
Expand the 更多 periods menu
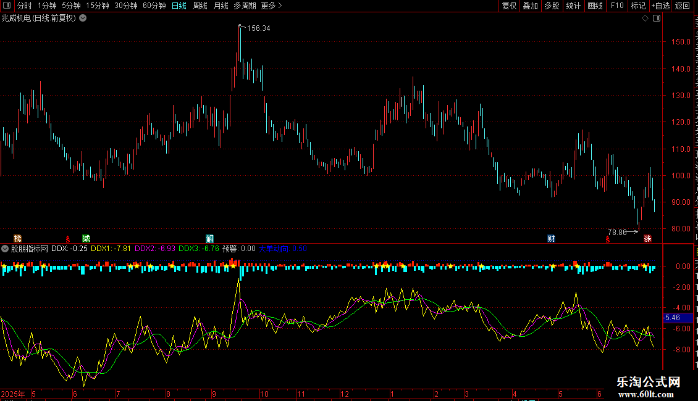271,6
